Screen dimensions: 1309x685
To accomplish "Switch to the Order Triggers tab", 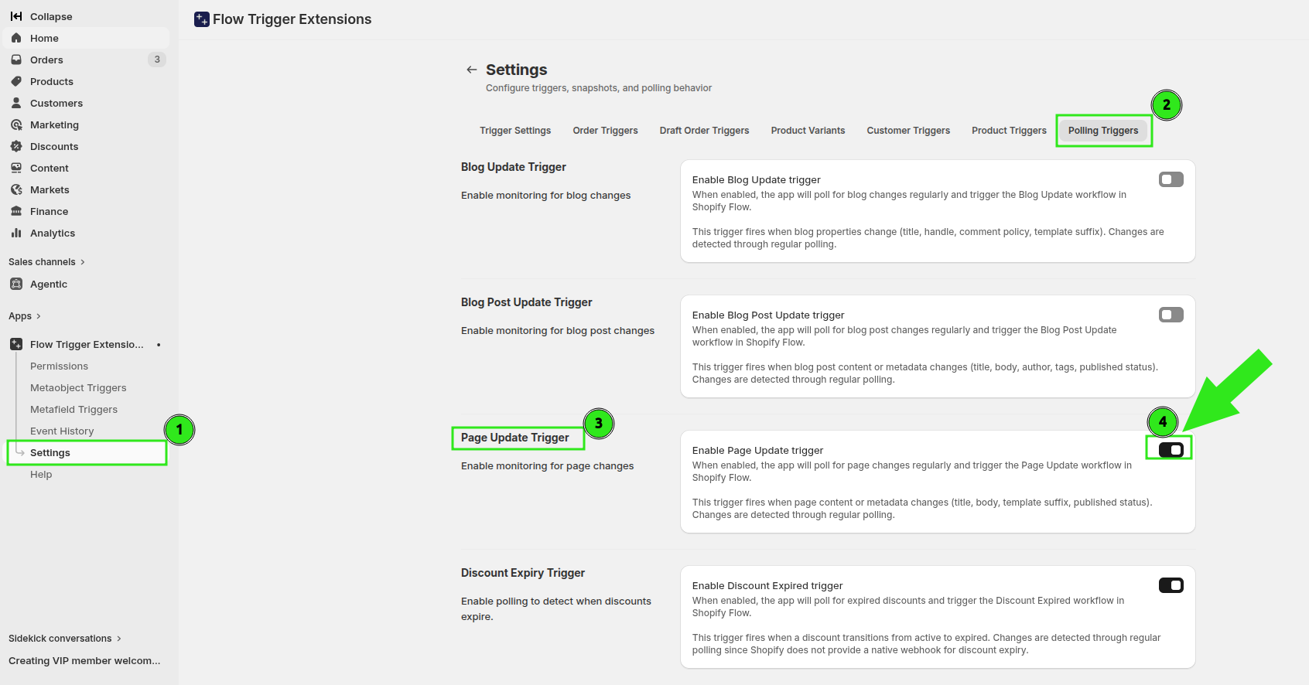I will pyautogui.click(x=605, y=131).
